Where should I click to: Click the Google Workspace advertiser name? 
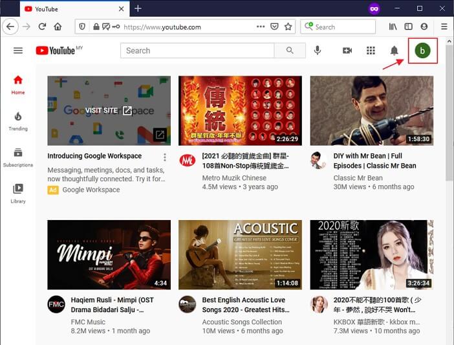coord(91,190)
